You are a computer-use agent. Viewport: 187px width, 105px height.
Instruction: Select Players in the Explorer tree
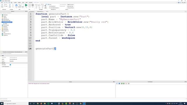coord(5,16)
